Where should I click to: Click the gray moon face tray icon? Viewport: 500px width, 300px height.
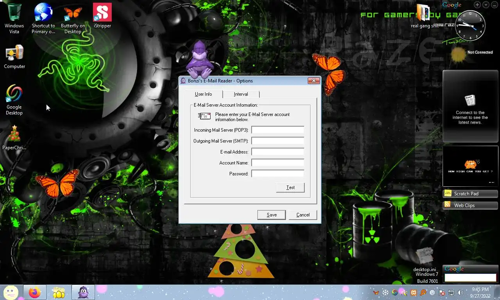pos(432,293)
